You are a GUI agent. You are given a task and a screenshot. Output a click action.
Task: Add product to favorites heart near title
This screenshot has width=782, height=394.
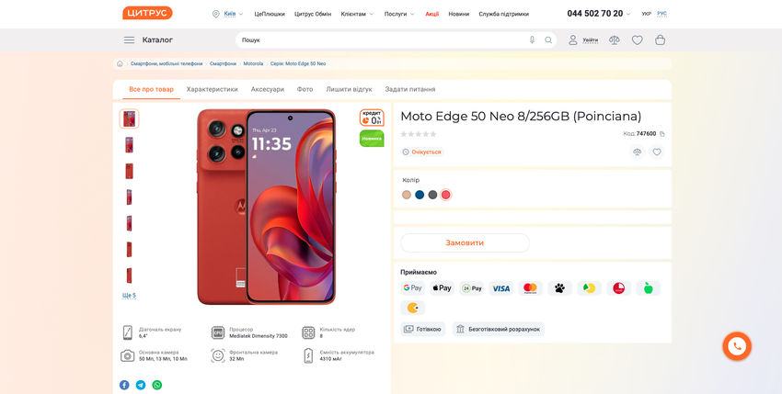[x=657, y=152]
